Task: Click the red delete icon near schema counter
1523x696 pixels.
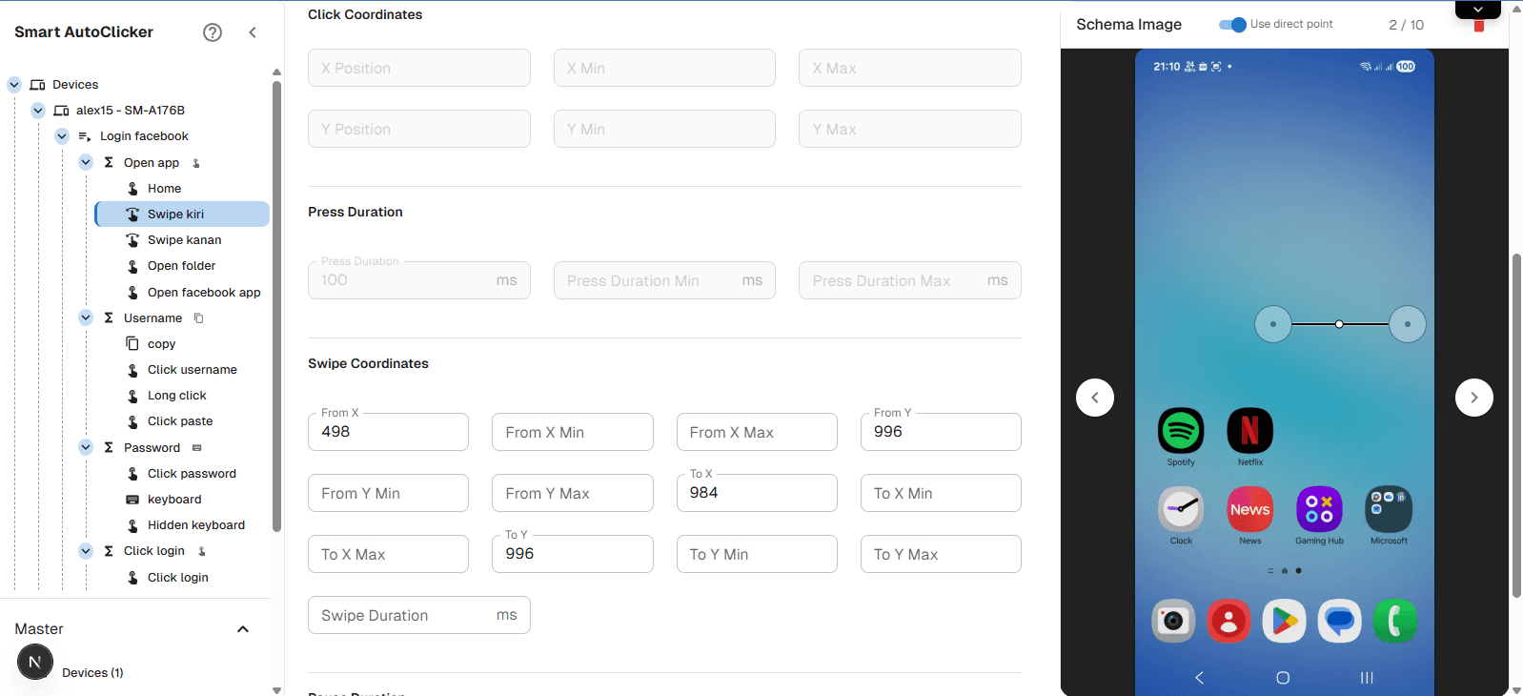Action: pos(1479,26)
